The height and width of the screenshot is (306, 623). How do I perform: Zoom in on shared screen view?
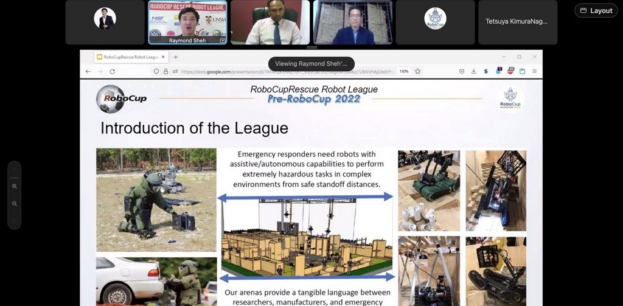pos(15,186)
